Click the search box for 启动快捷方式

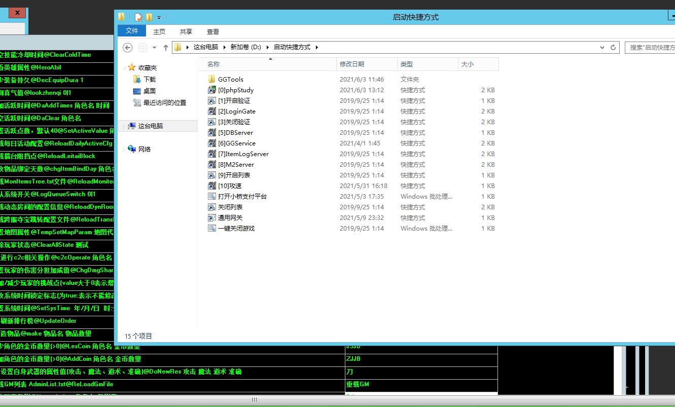point(651,47)
